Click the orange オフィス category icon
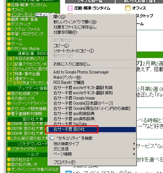 (x=128, y=8)
